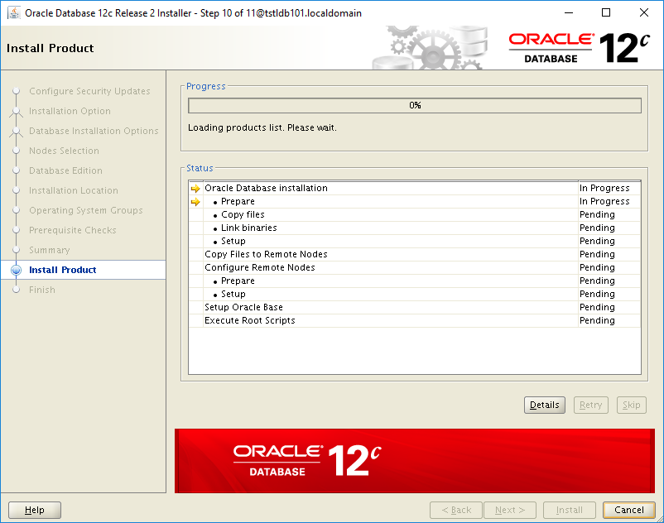This screenshot has width=664, height=523.
Task: Click the Configure Remote Nodes row
Action: click(415, 267)
